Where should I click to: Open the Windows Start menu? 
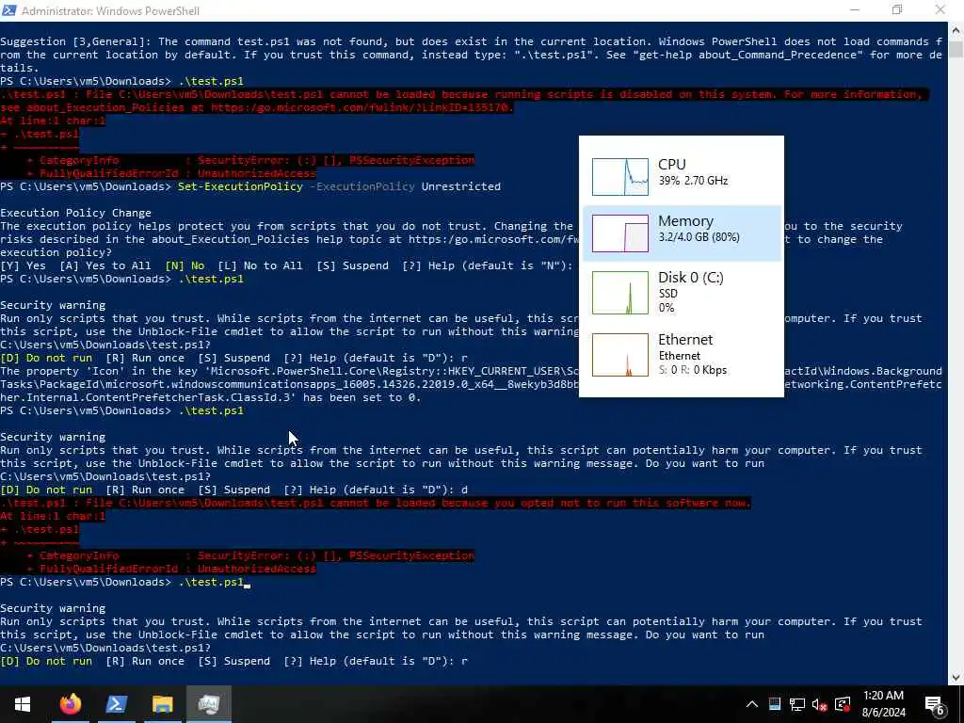pyautogui.click(x=23, y=704)
